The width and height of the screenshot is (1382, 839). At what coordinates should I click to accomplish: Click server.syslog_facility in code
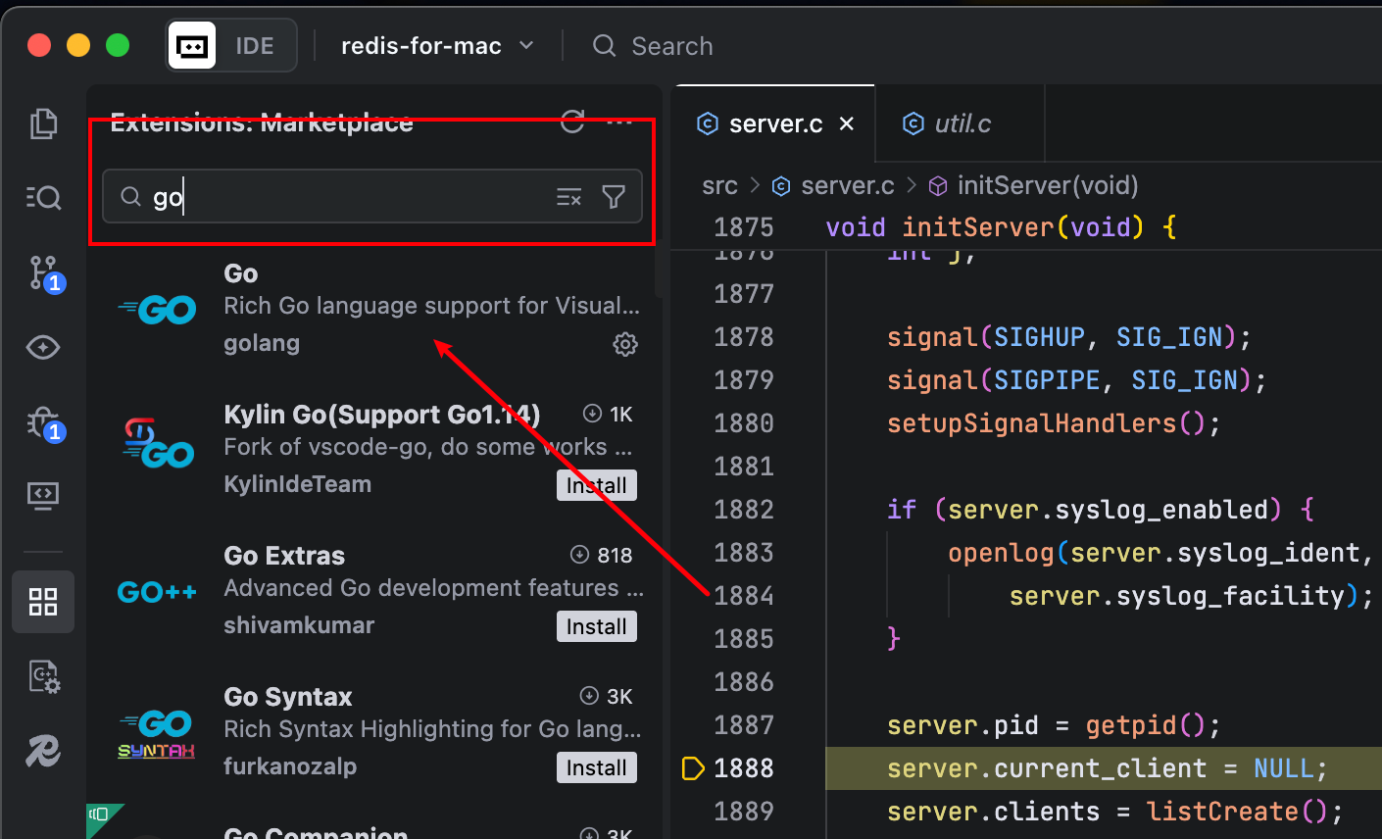pyautogui.click(x=1176, y=596)
